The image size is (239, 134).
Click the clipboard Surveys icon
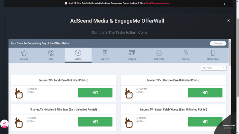point(105,53)
